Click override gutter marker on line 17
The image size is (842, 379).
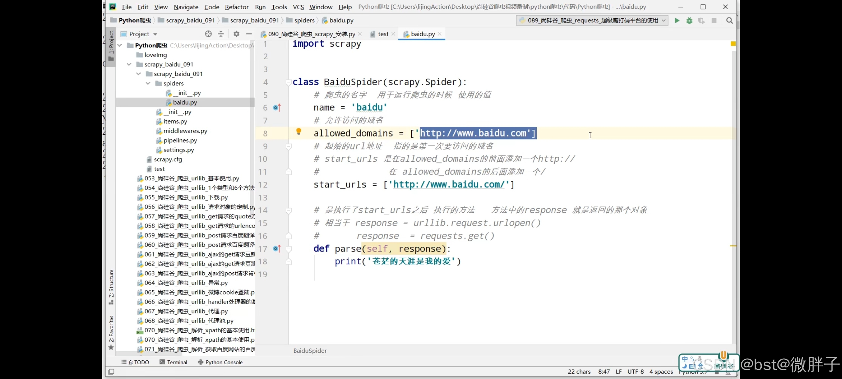(x=277, y=249)
